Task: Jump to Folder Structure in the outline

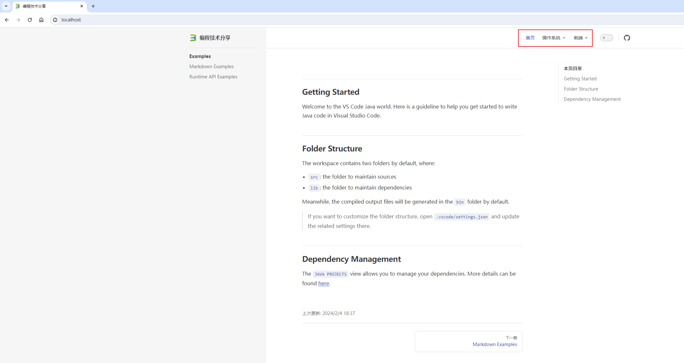Action: coord(581,89)
